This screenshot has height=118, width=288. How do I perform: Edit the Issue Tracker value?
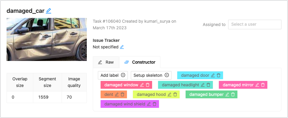tap(122, 47)
